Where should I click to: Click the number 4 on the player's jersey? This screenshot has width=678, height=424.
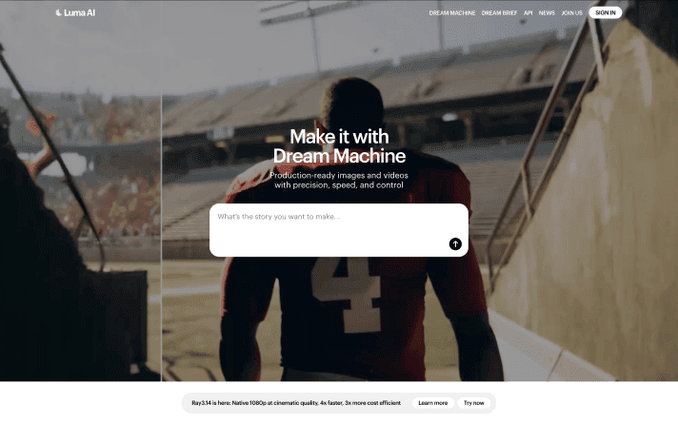[346, 294]
